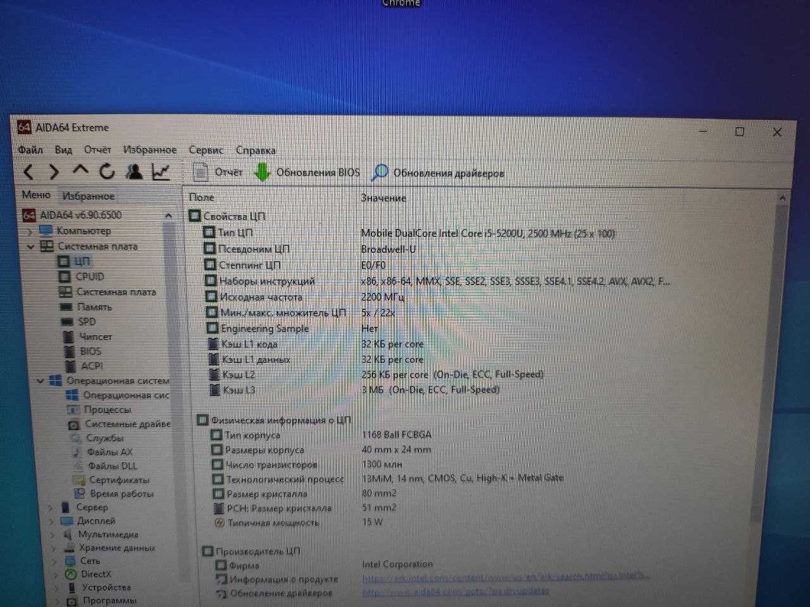Screen dimensions: 810x607
Task: Select BIOS in the tree
Action: pyautogui.click(x=83, y=351)
